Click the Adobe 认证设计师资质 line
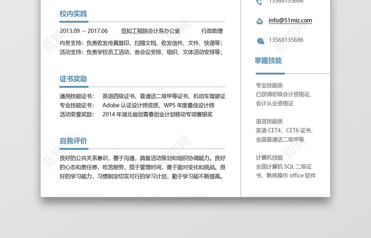The height and width of the screenshot is (238, 371). [158, 105]
